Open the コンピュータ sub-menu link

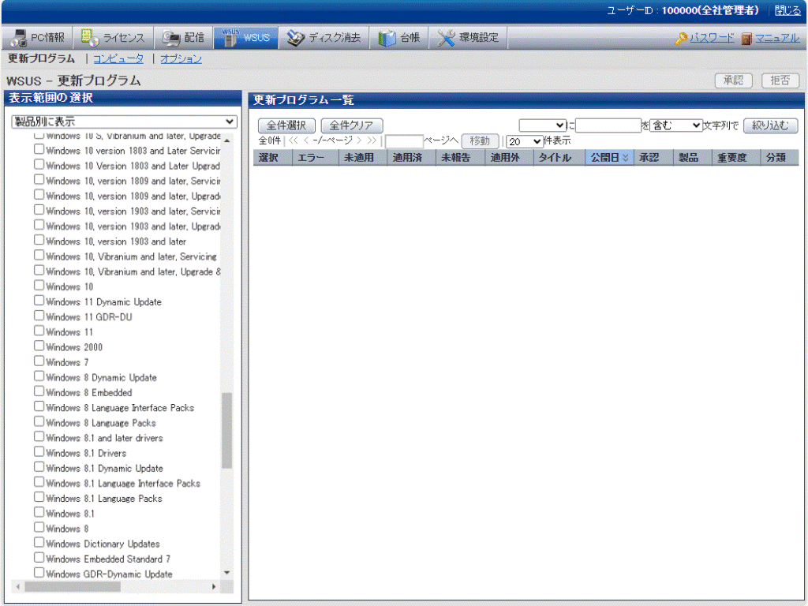click(118, 58)
